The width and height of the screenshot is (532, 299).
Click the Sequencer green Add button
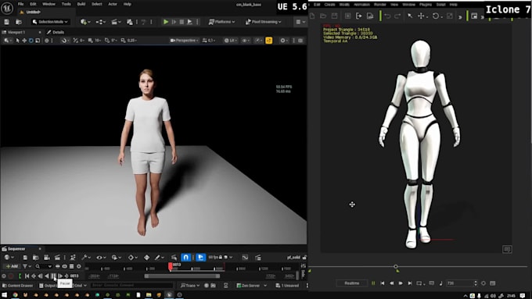[x=13, y=266]
